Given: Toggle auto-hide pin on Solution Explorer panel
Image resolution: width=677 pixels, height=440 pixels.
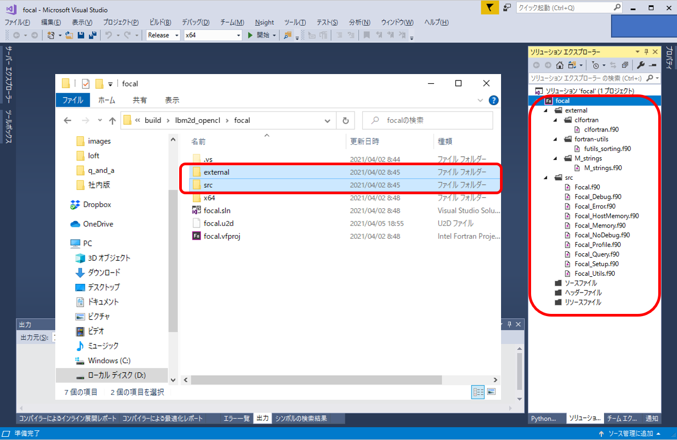Looking at the screenshot, I should pyautogui.click(x=646, y=52).
